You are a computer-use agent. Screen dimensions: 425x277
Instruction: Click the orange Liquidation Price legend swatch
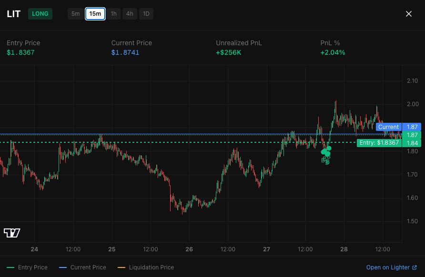[121, 267]
